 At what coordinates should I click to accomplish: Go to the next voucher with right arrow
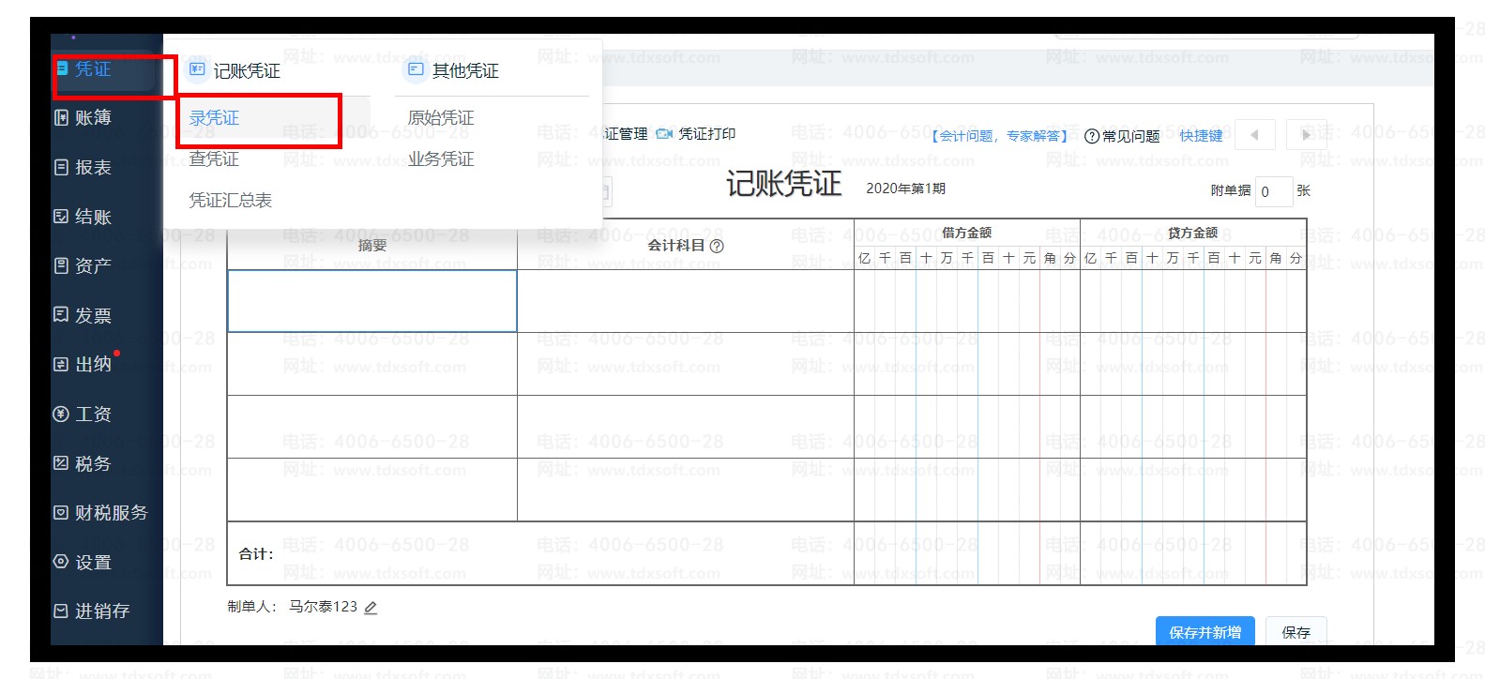pos(1305,135)
